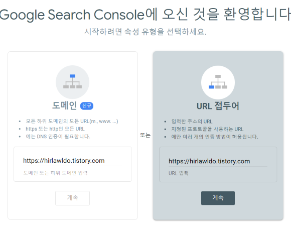Click the blue 신규 badge
Screen dimensions: 291x225
click(x=87, y=105)
